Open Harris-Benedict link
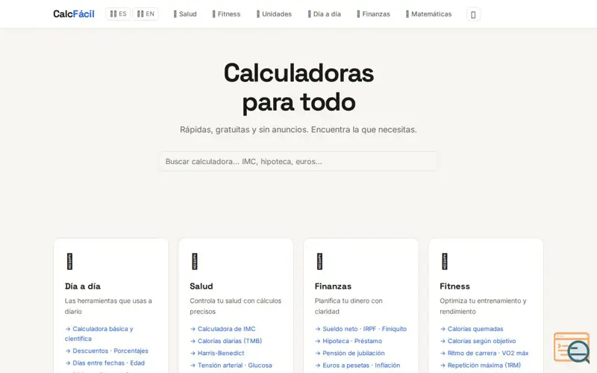This screenshot has width=597, height=373. click(x=217, y=353)
